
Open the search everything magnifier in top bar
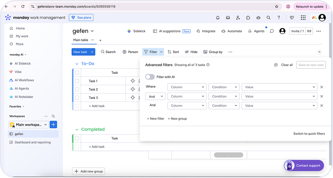(268, 18)
